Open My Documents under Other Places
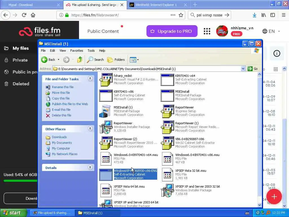Screen dimensions: 289x217 (x=62, y=143)
